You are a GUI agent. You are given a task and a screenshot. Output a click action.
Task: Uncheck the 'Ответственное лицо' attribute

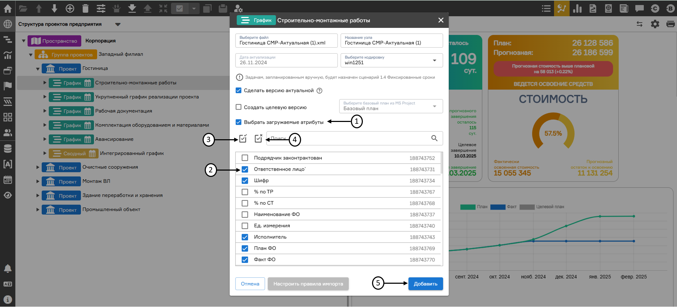point(245,169)
